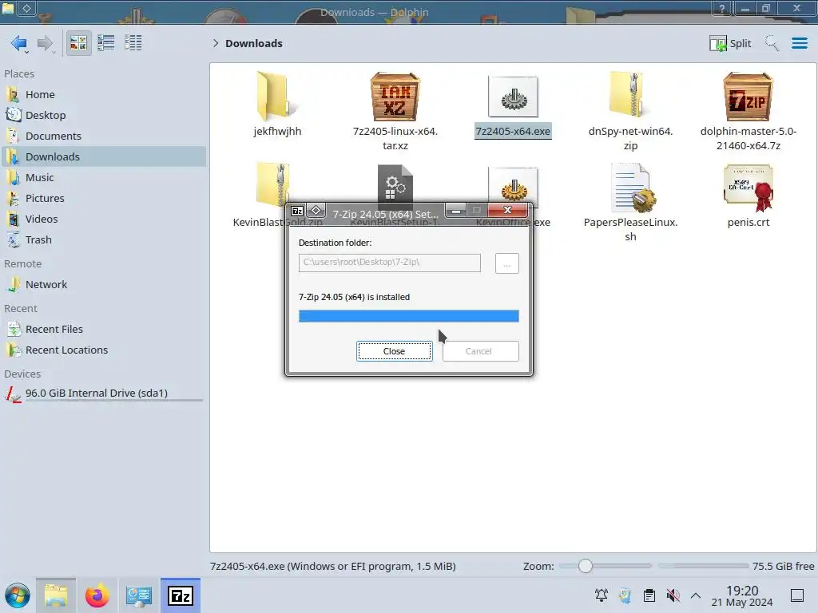Image resolution: width=818 pixels, height=613 pixels.
Task: Select the penis.crt certificate icon
Action: 748,188
